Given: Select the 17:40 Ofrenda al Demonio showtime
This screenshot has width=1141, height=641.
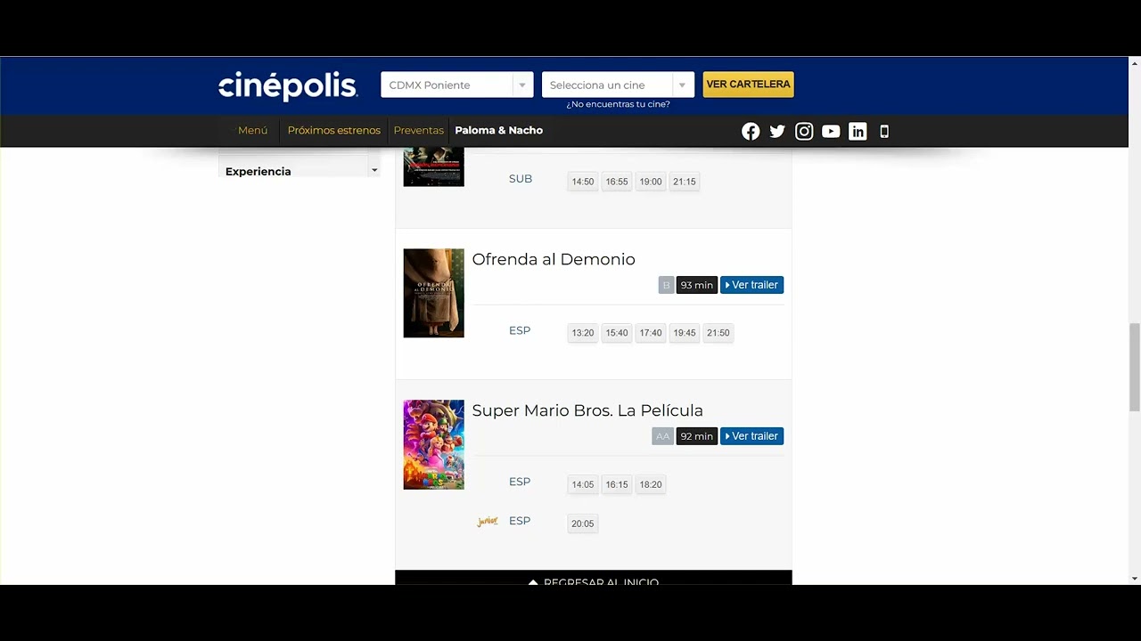Looking at the screenshot, I should (x=651, y=333).
